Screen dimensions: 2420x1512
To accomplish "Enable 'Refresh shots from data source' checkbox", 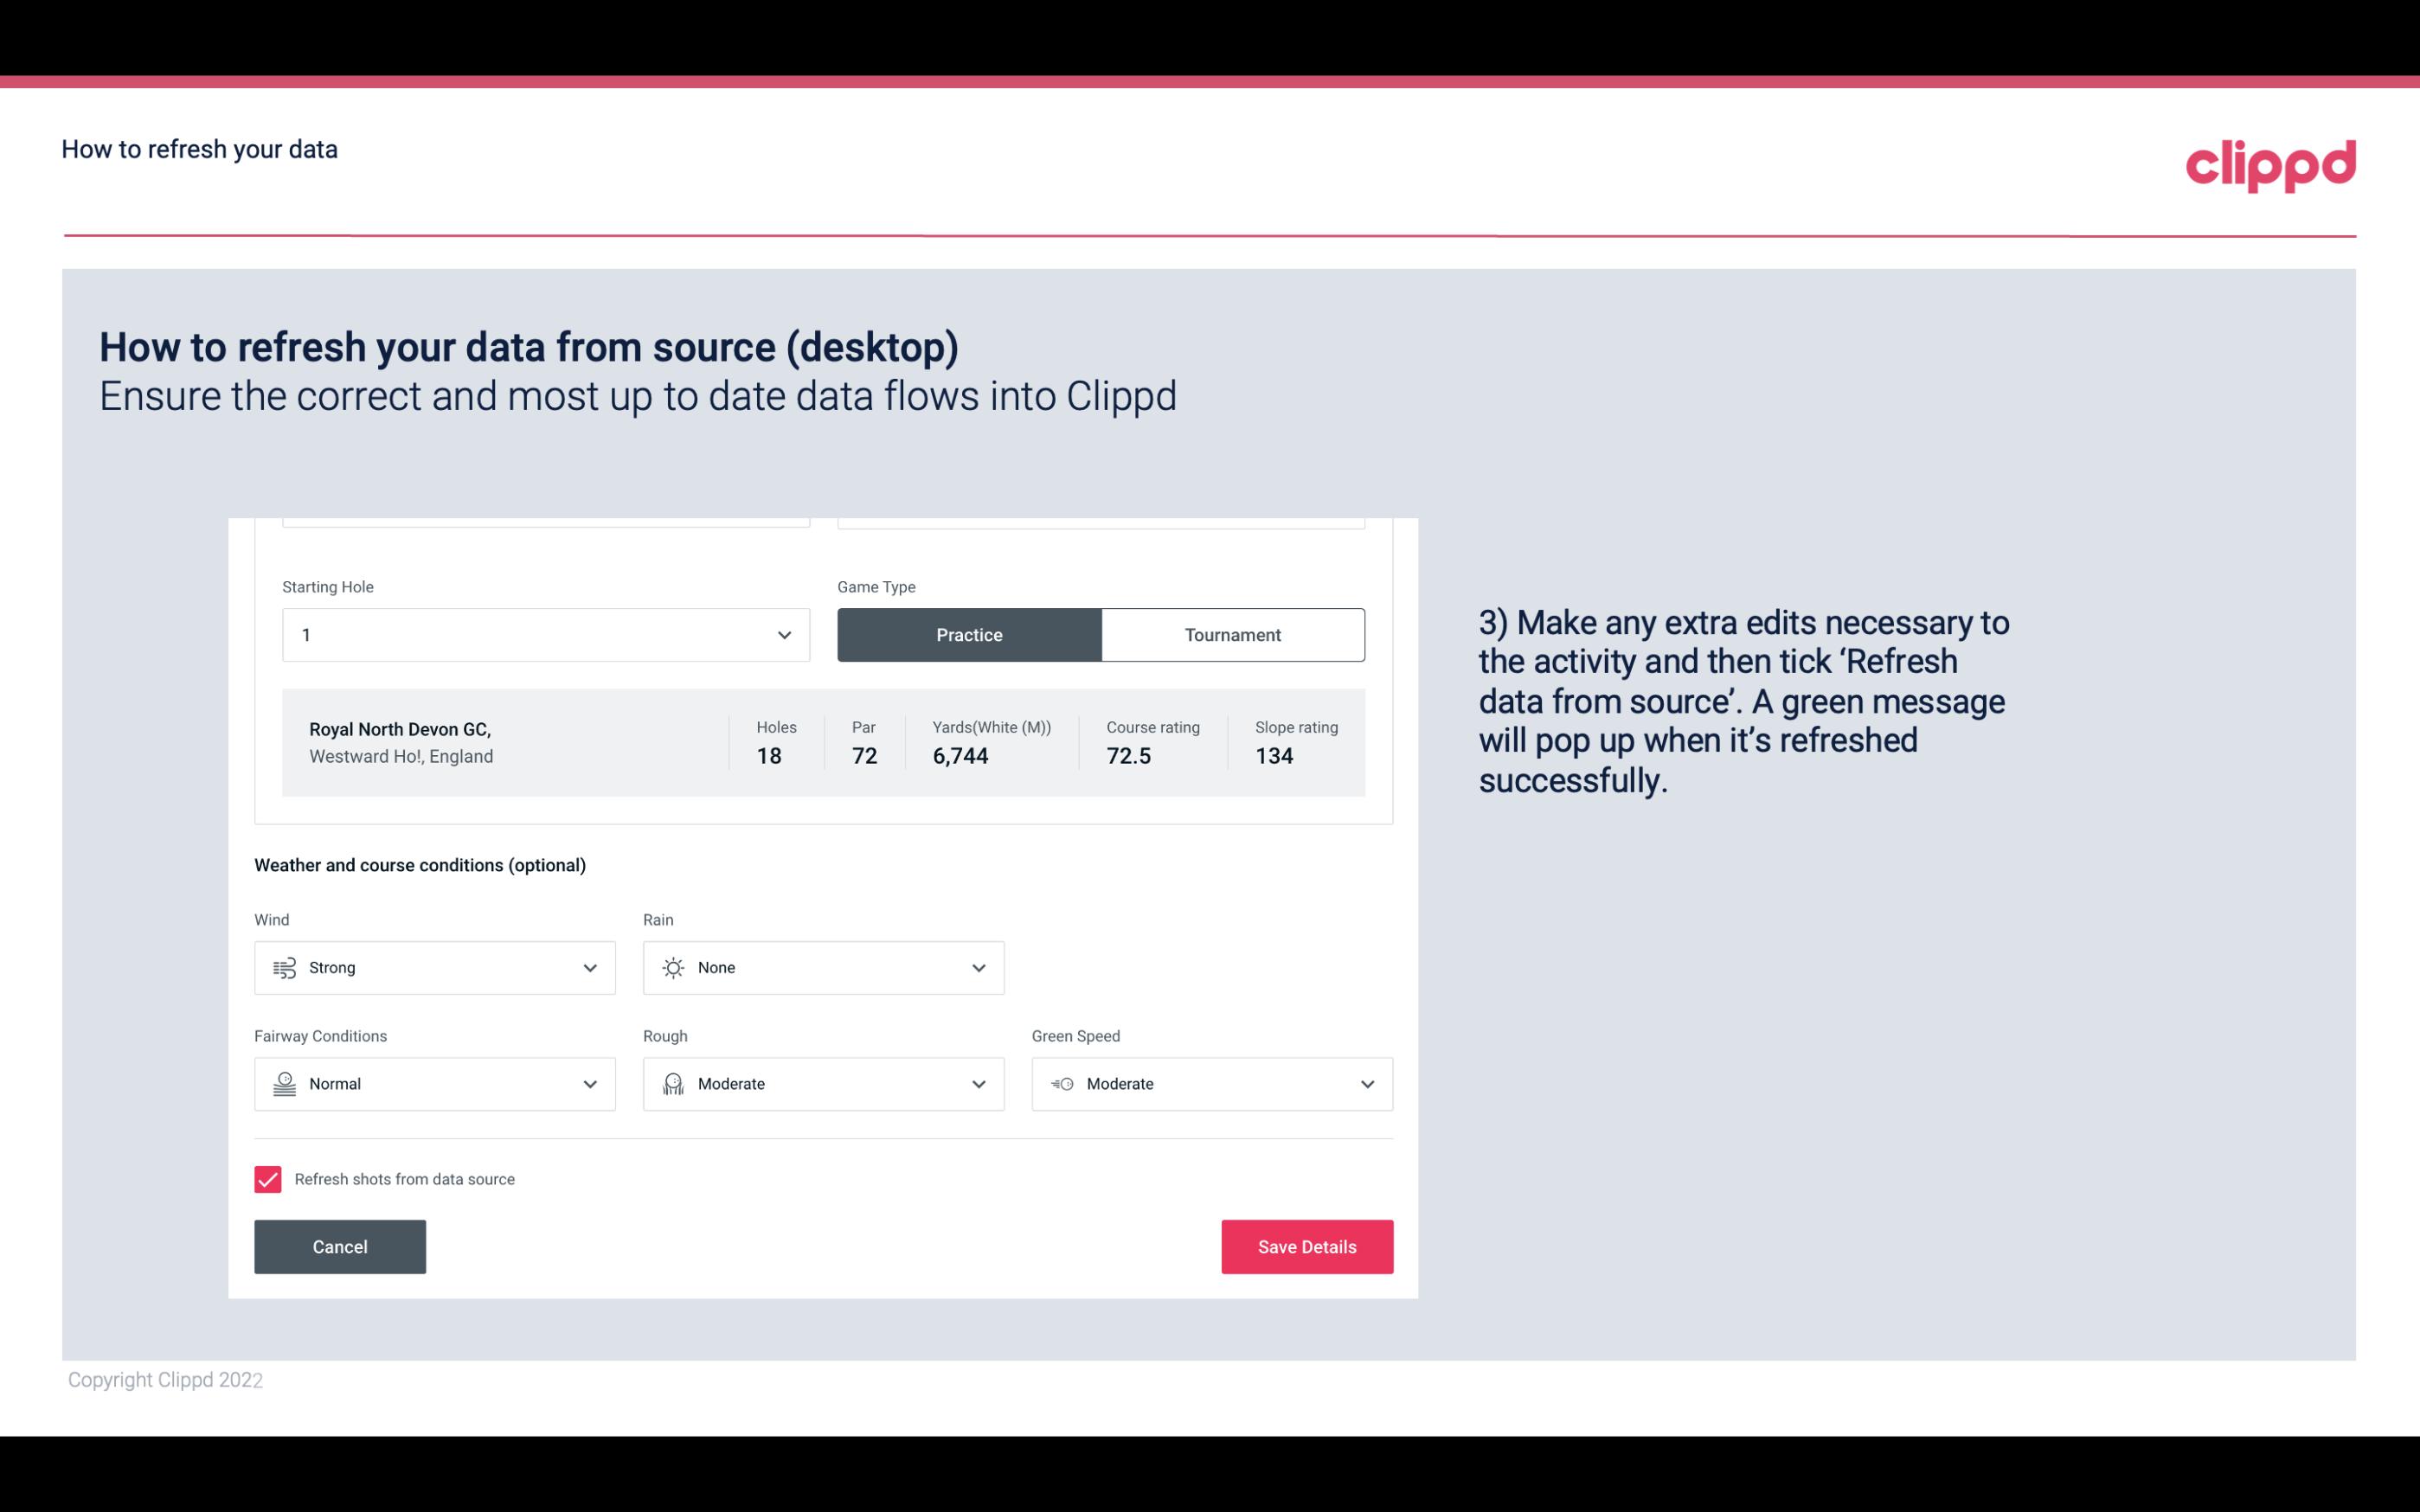I will 268,1179.
